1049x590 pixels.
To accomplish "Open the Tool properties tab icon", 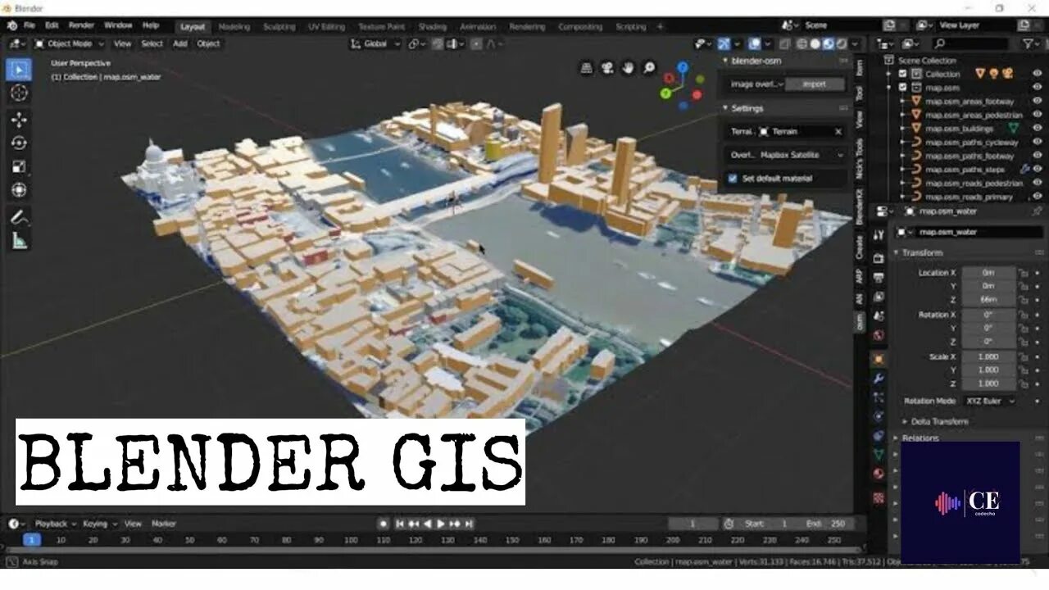I will coord(879,236).
